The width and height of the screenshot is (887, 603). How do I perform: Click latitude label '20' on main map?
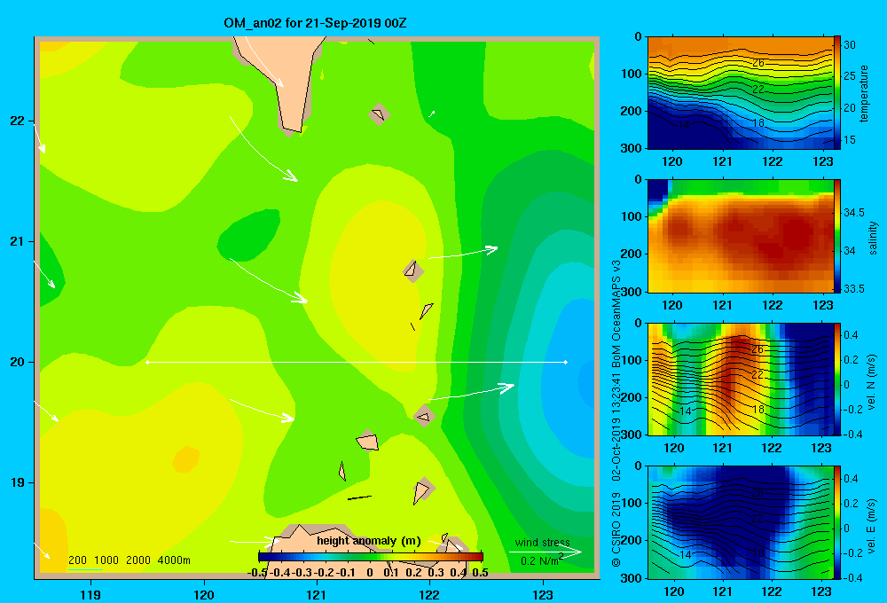17,362
